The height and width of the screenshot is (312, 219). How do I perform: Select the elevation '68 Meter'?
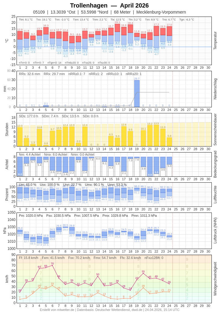[x=122, y=12]
